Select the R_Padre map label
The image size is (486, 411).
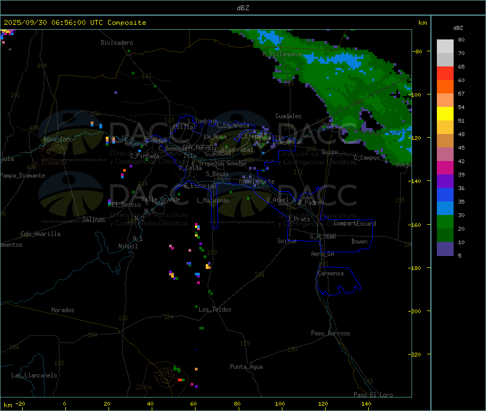point(309,203)
